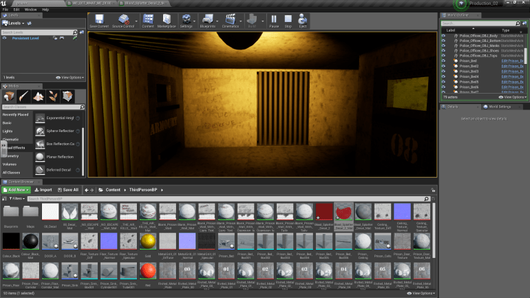Hide Police_Officer_OBJ_Masks actor
The height and width of the screenshot is (298, 530).
point(443,45)
